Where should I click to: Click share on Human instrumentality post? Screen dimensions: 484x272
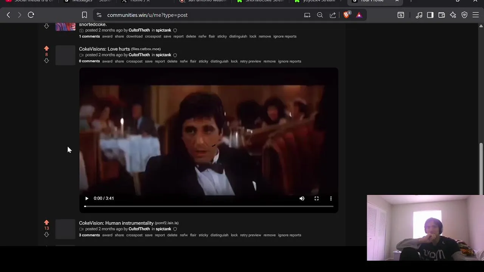[119, 235]
